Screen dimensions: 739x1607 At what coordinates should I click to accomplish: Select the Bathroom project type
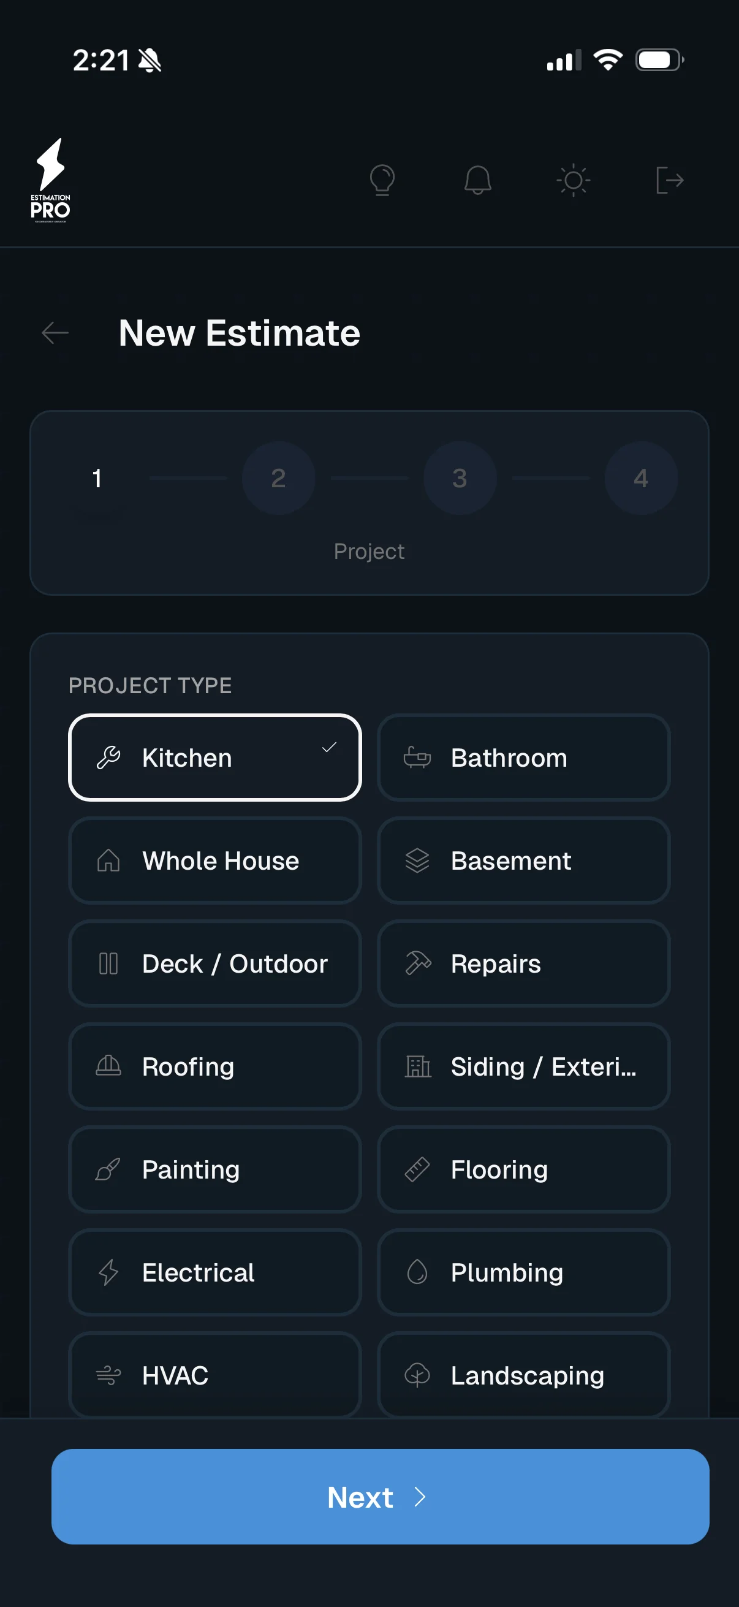tap(523, 757)
